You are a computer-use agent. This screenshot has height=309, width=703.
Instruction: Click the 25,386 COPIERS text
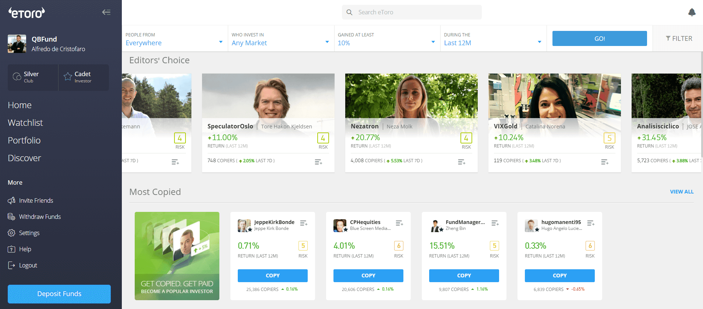(262, 290)
